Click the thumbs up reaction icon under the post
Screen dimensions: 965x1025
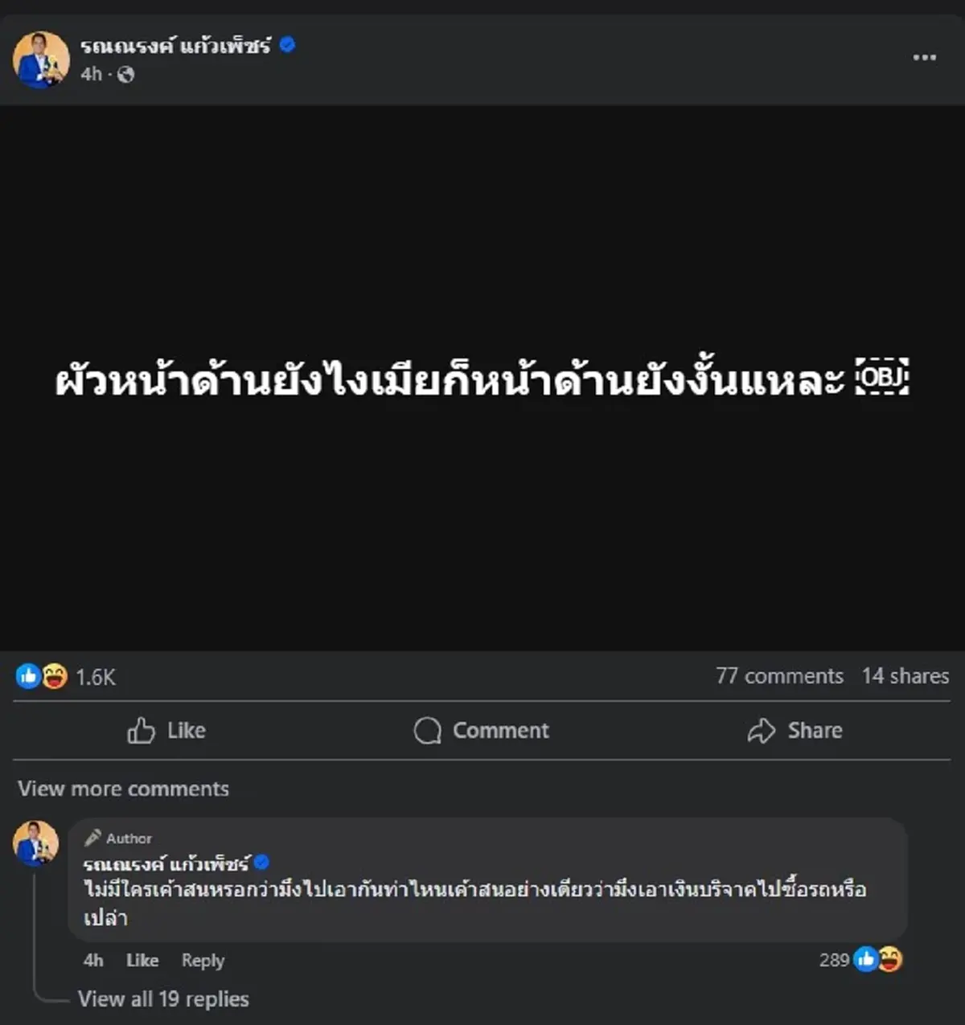[27, 676]
